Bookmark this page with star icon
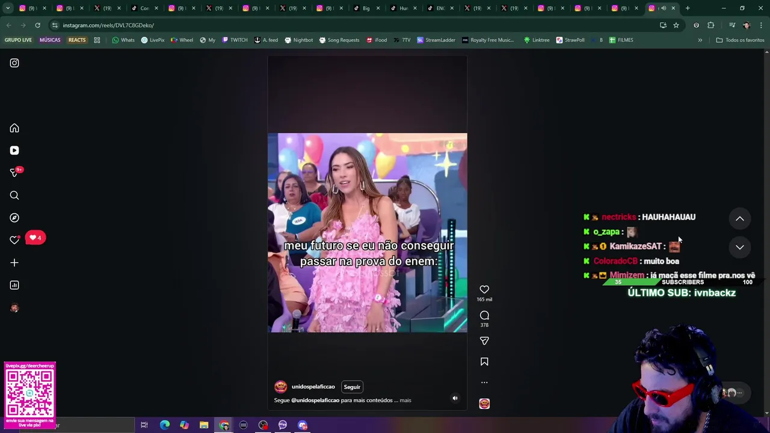This screenshot has width=770, height=433. (x=676, y=25)
